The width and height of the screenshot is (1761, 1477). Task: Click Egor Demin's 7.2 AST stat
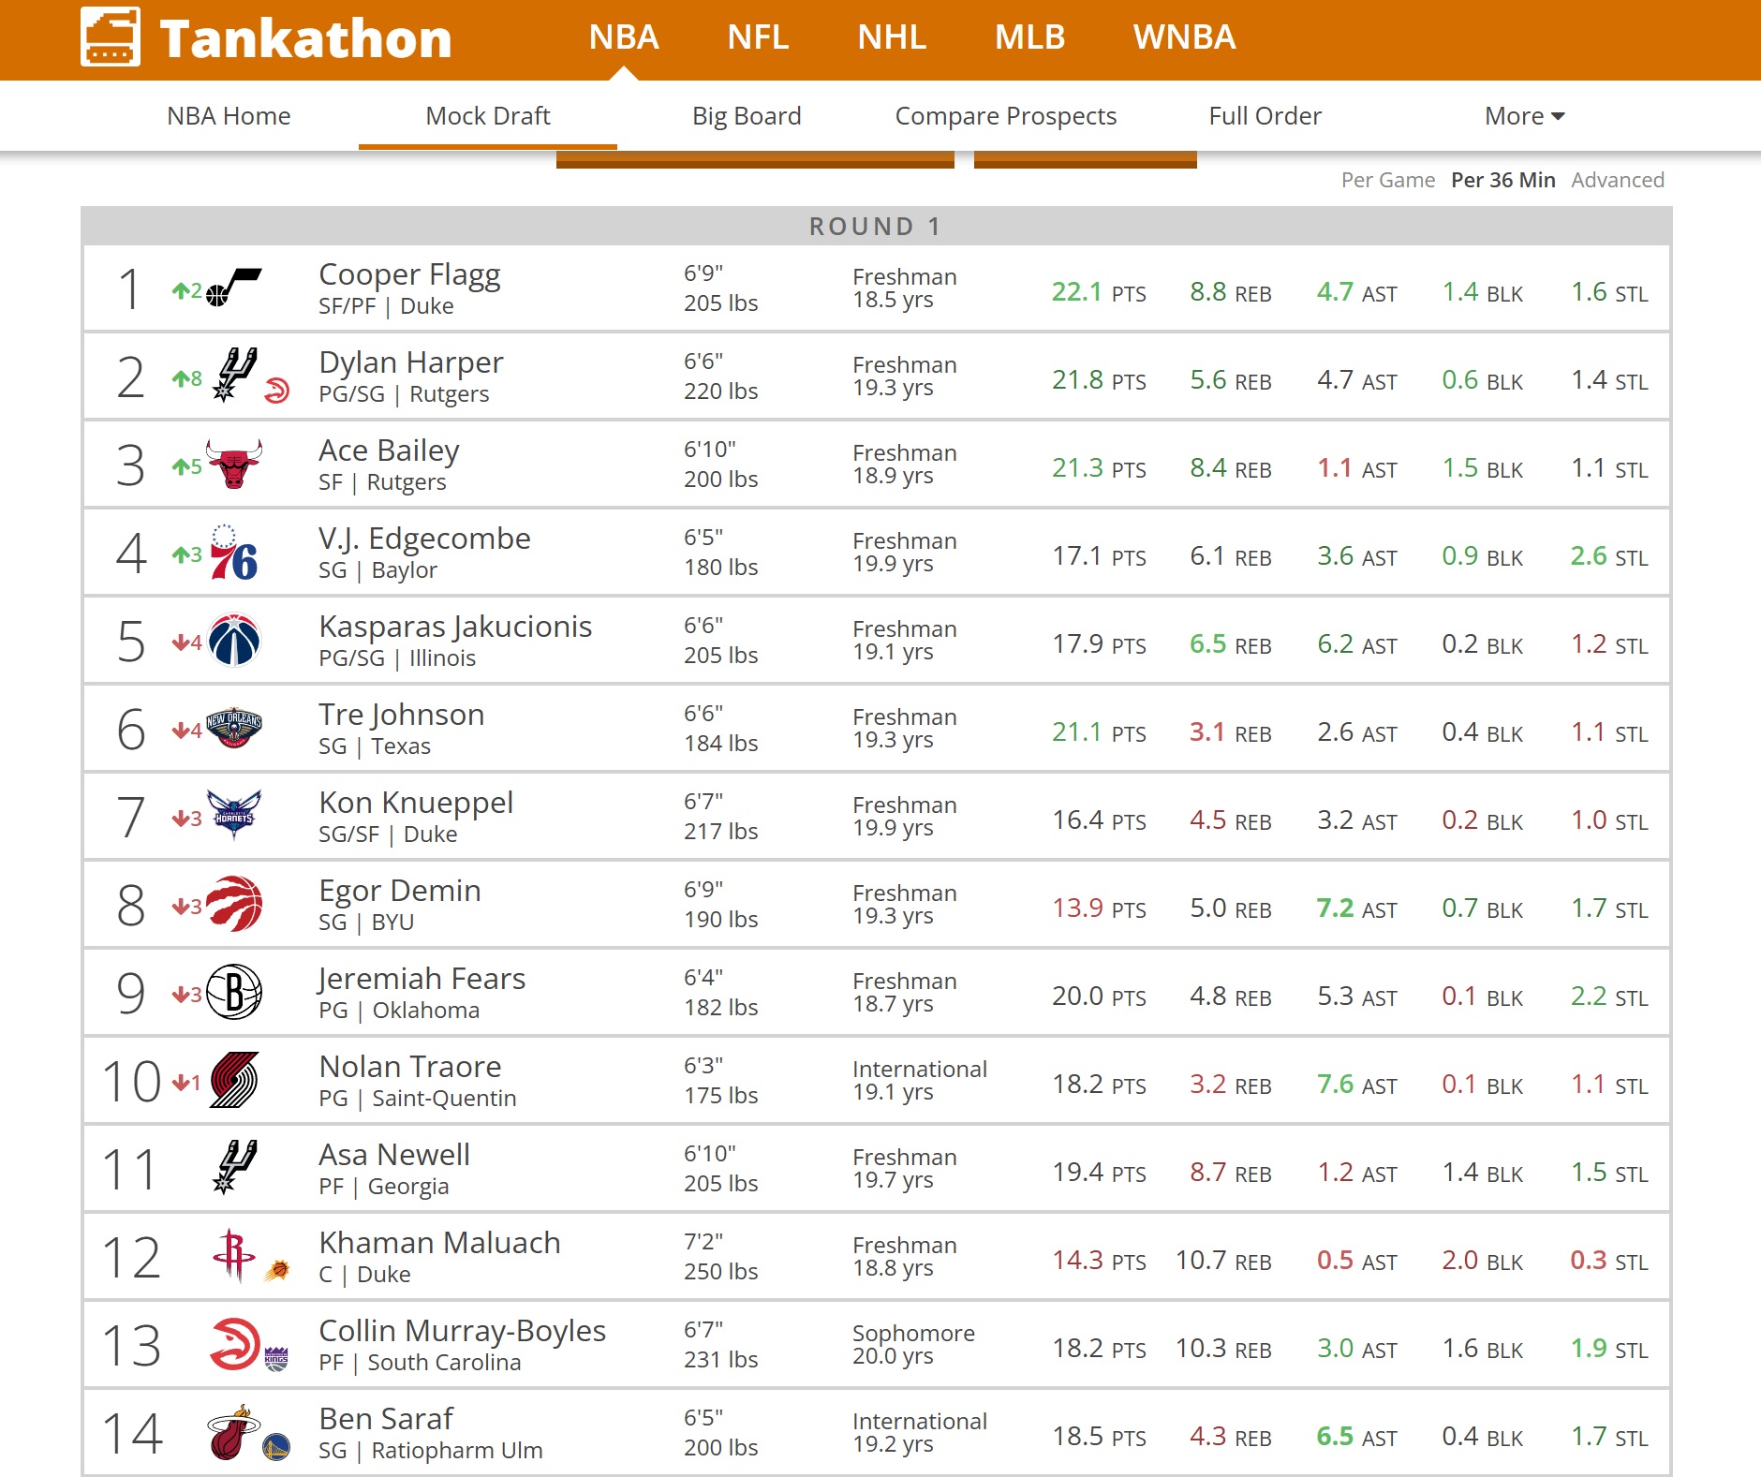click(x=1356, y=908)
